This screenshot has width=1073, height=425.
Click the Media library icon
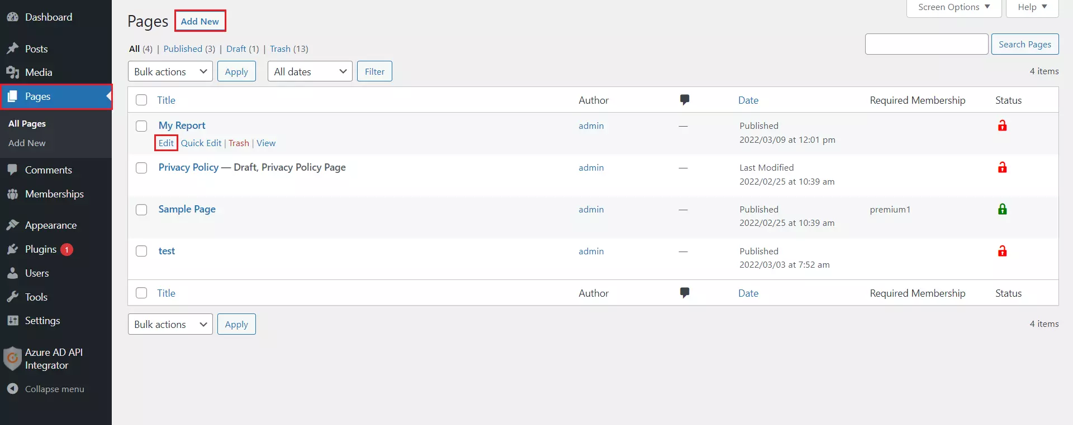(12, 73)
